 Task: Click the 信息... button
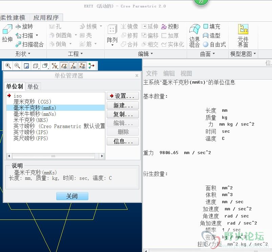pos(123,141)
